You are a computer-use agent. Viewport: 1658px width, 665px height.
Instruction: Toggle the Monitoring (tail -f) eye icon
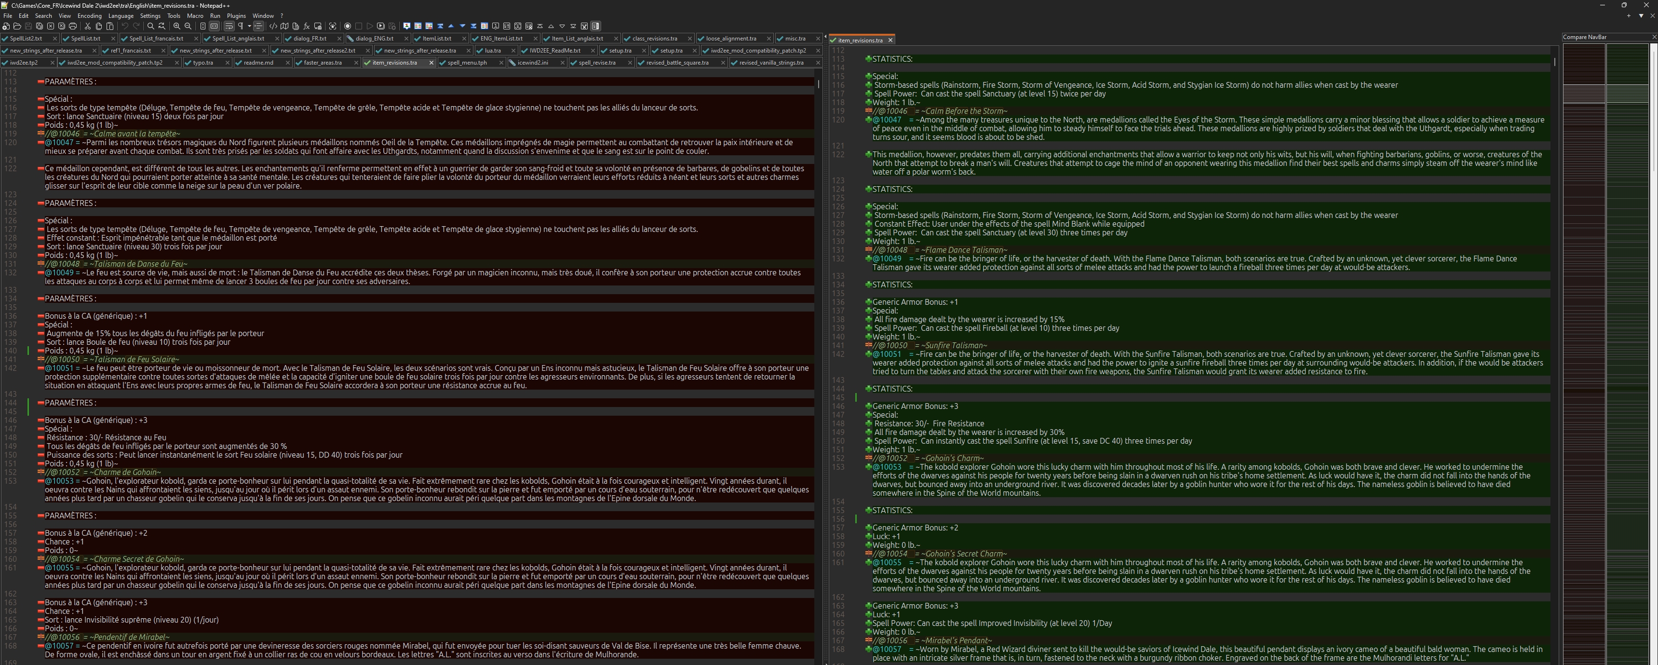(333, 27)
